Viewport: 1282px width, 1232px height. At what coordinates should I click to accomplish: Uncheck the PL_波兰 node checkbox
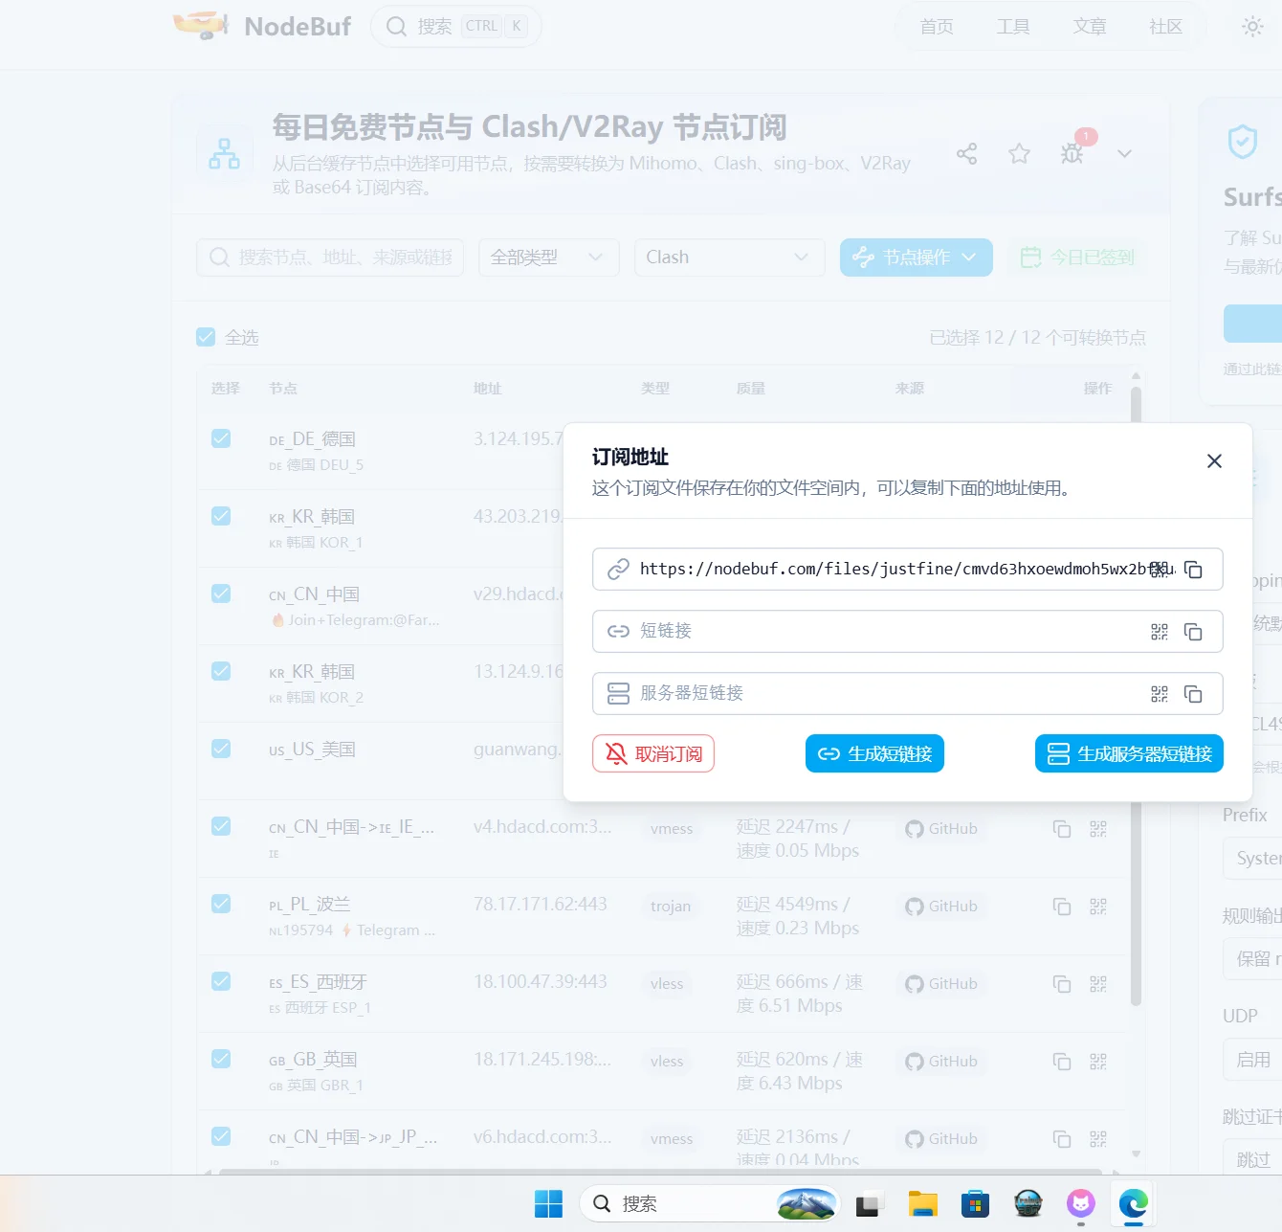pos(221,904)
